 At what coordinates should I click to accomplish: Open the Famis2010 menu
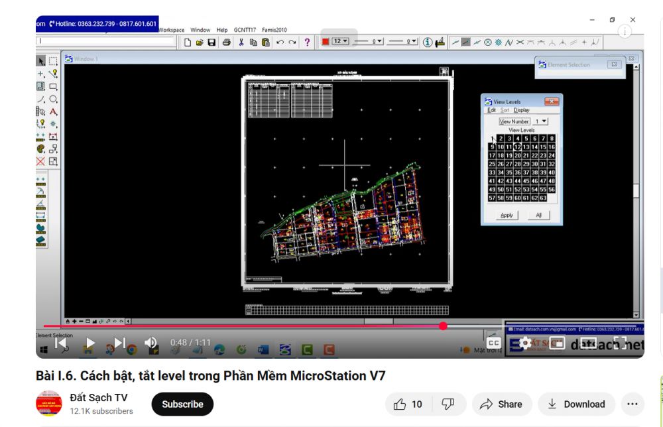274,30
